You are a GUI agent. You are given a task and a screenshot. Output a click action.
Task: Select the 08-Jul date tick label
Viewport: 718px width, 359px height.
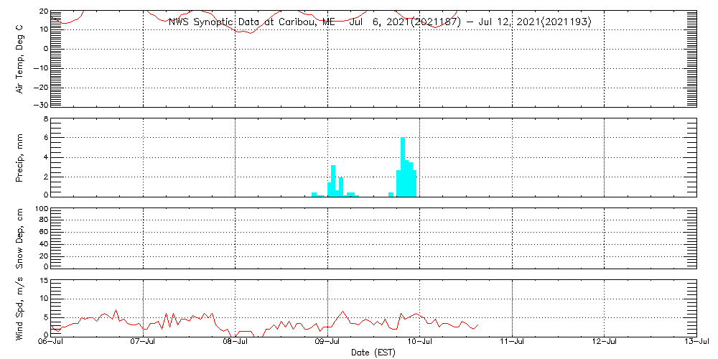(236, 342)
